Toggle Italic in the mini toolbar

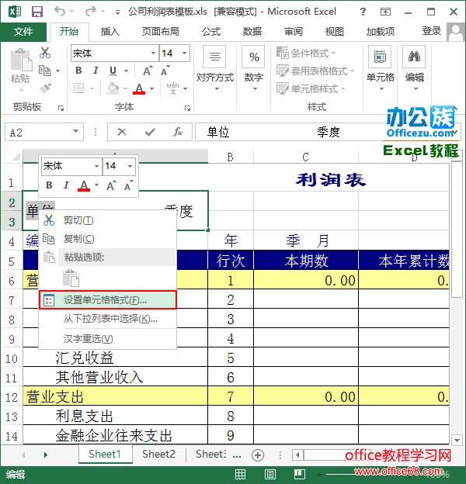tap(66, 185)
